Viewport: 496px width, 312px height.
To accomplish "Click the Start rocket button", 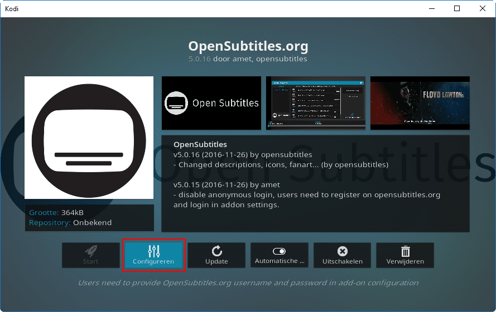I will [91, 255].
